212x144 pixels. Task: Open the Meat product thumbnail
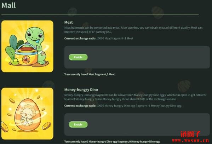(x=27, y=46)
